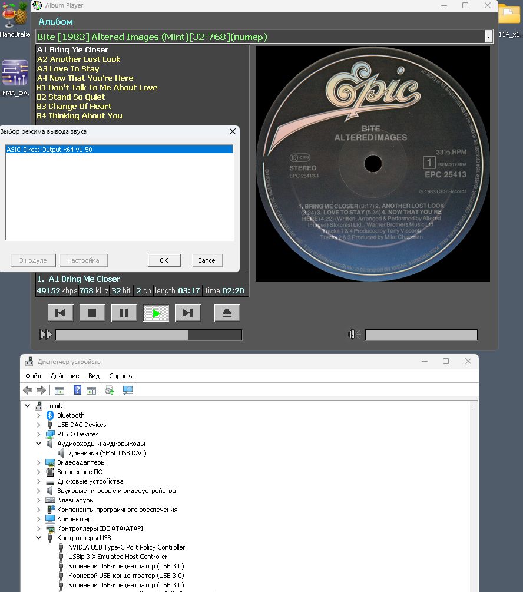Expand the Bluetooth category
Viewport: 523px width, 592px height.
[x=38, y=415]
